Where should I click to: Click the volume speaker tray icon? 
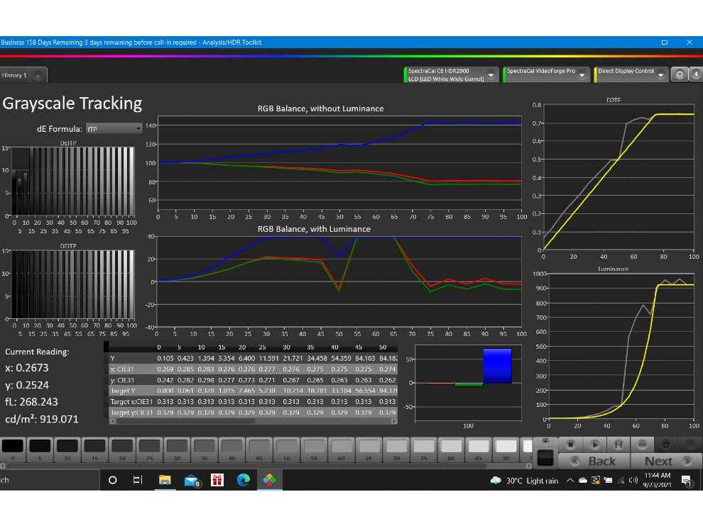[x=633, y=481]
